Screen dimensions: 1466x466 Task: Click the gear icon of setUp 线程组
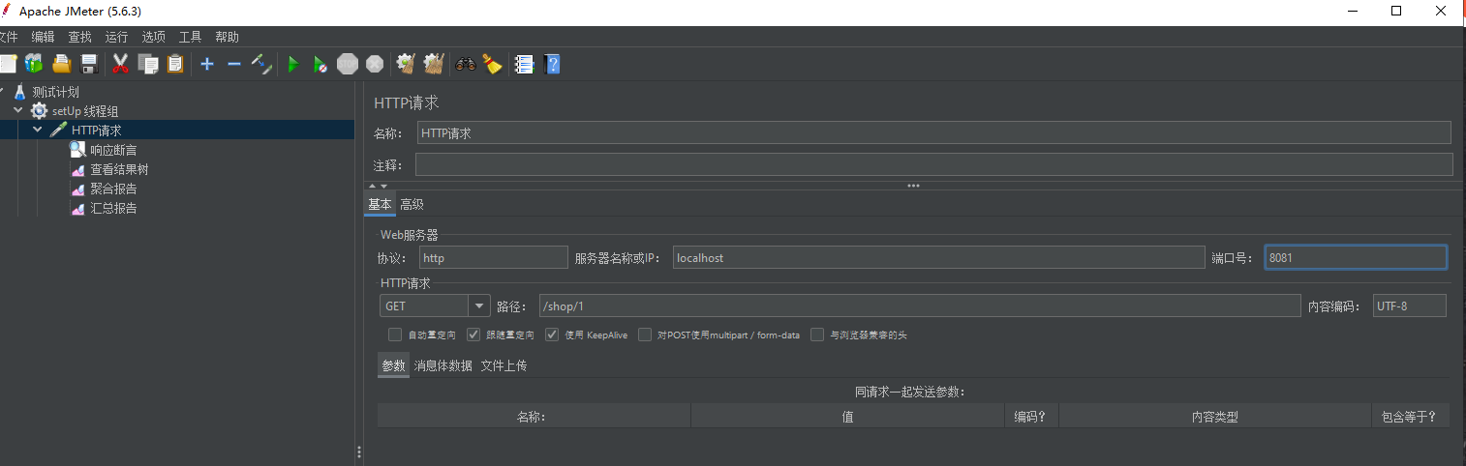pos(39,111)
